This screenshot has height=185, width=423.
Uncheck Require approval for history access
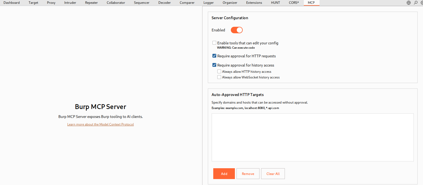214,65
